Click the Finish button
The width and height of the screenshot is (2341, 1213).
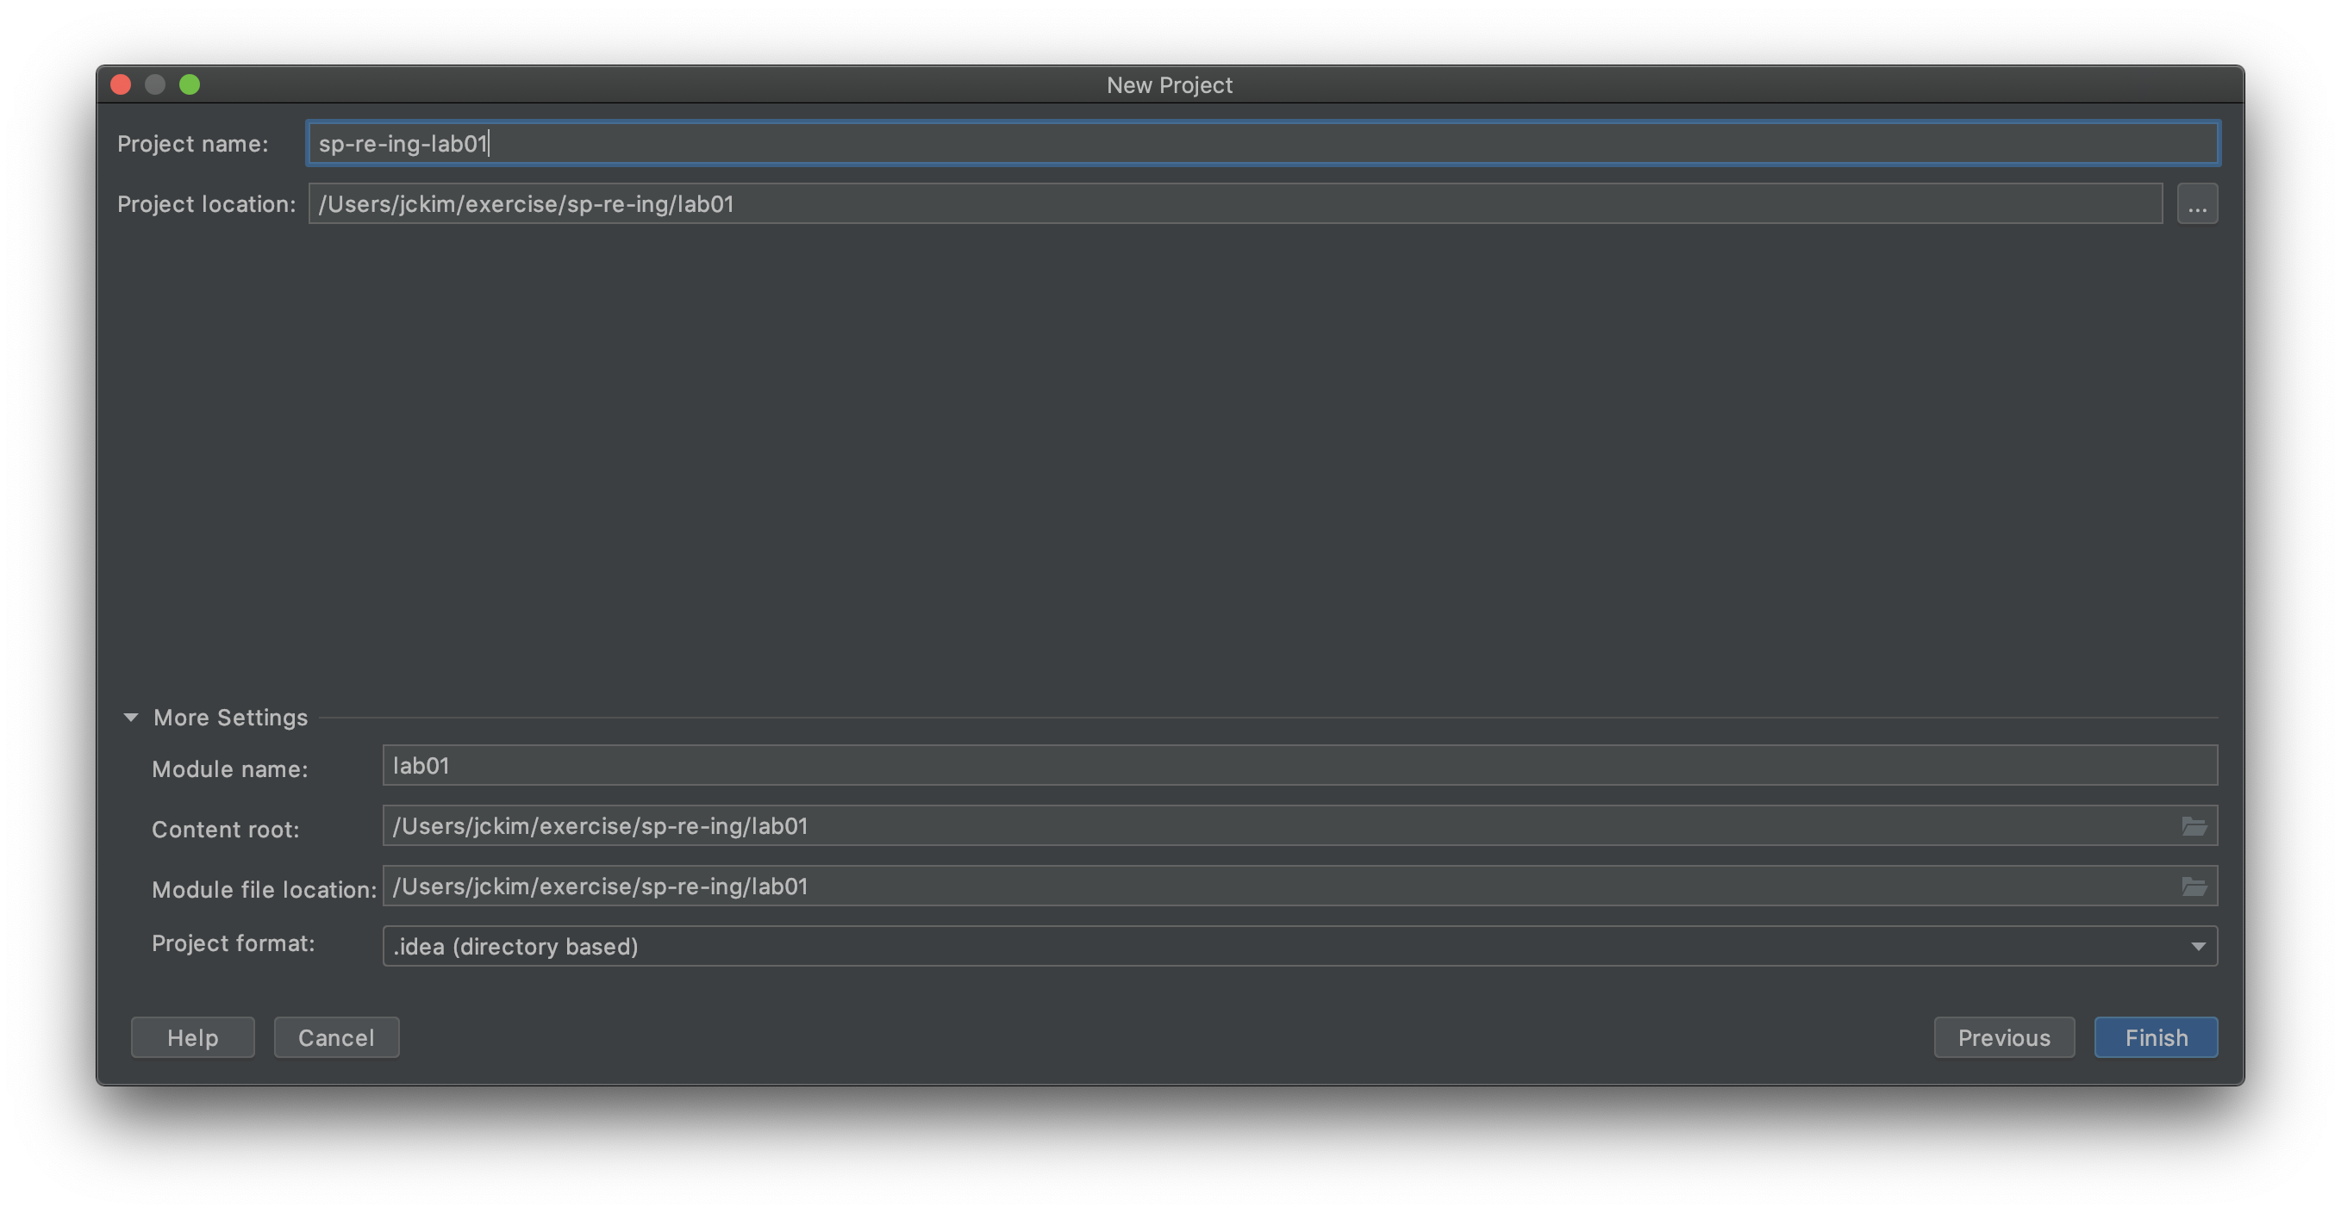coord(2155,1037)
